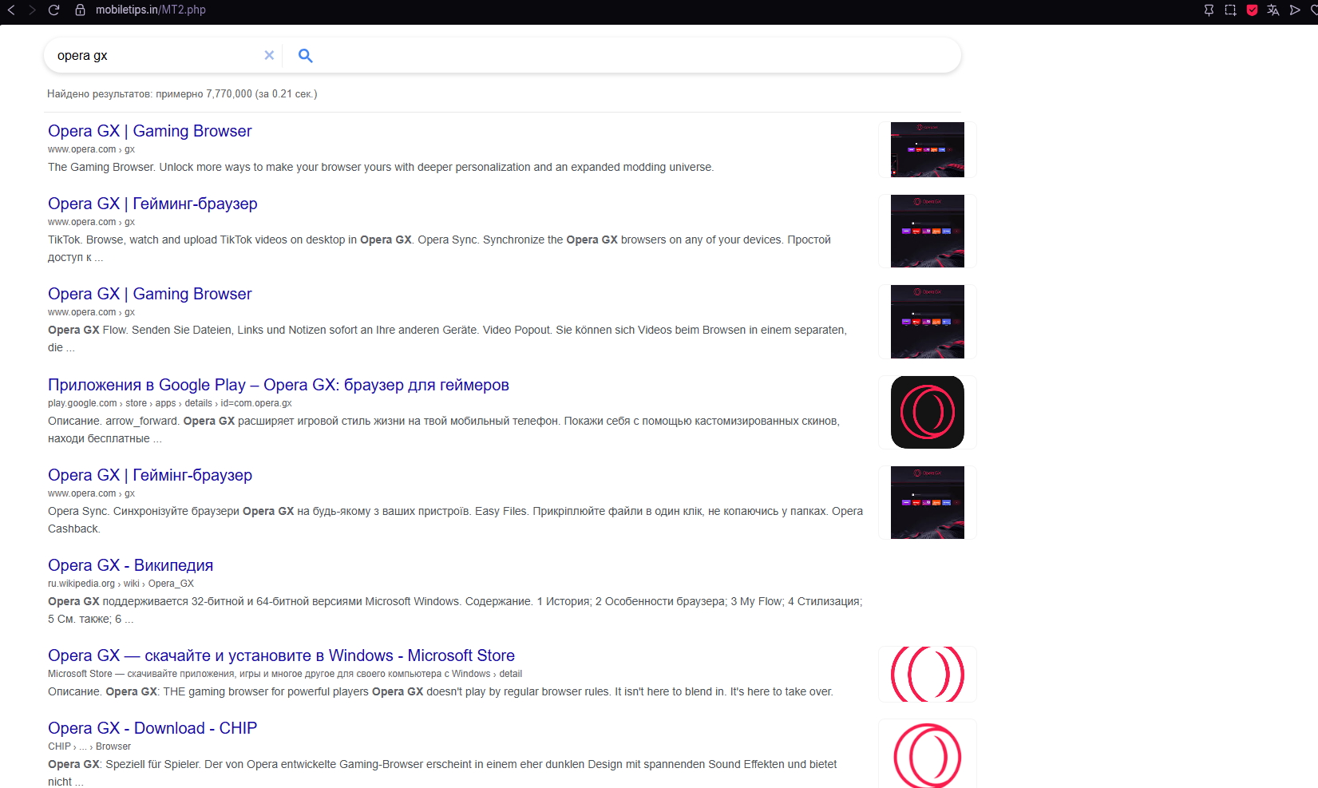Run search with the magnifier icon
This screenshot has height=788, width=1318.
(x=305, y=55)
